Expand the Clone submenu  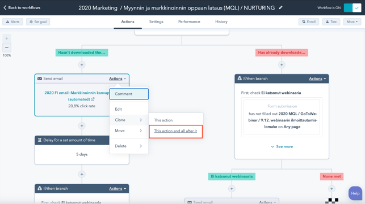pos(129,120)
